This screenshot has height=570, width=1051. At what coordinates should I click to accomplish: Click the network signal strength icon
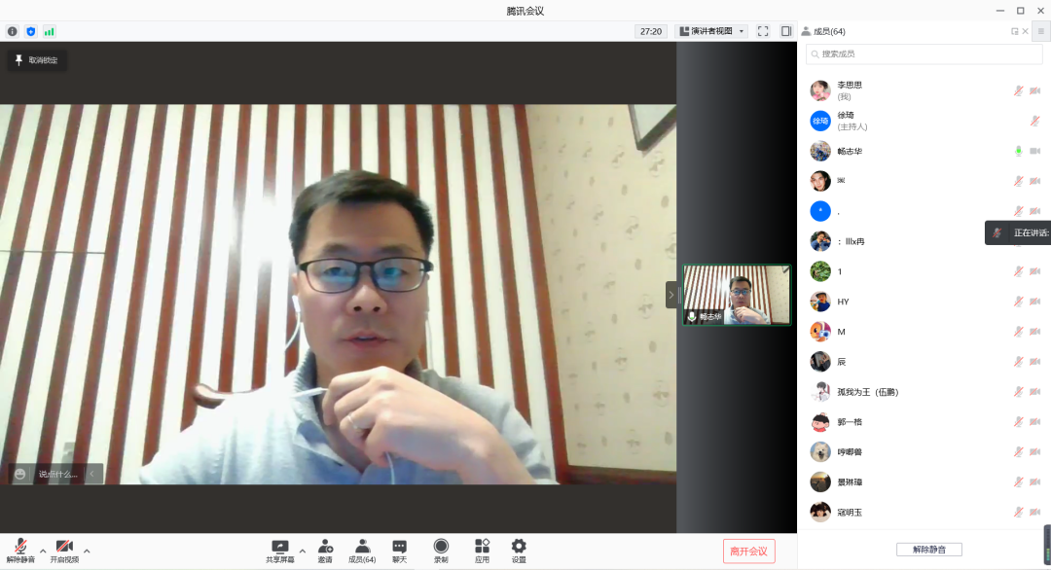click(49, 31)
